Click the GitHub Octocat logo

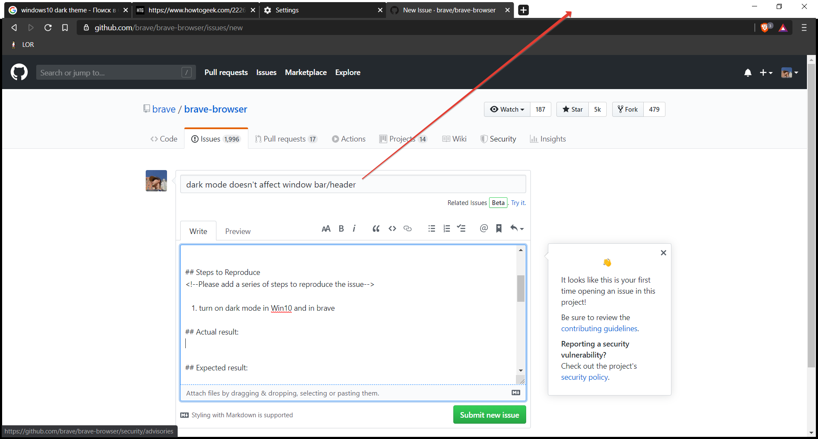[x=19, y=72]
